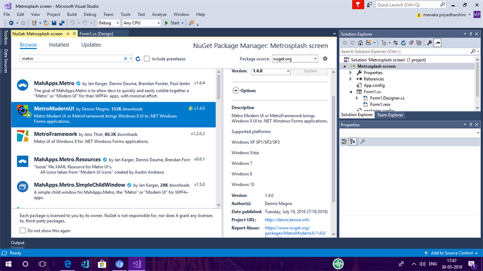The width and height of the screenshot is (483, 271).
Task: Click package list vertical scrollbar
Action: tap(218, 87)
